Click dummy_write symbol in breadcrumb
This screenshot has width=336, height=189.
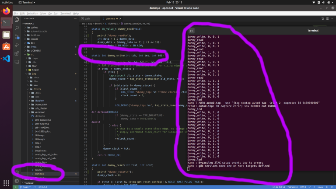click(x=136, y=24)
